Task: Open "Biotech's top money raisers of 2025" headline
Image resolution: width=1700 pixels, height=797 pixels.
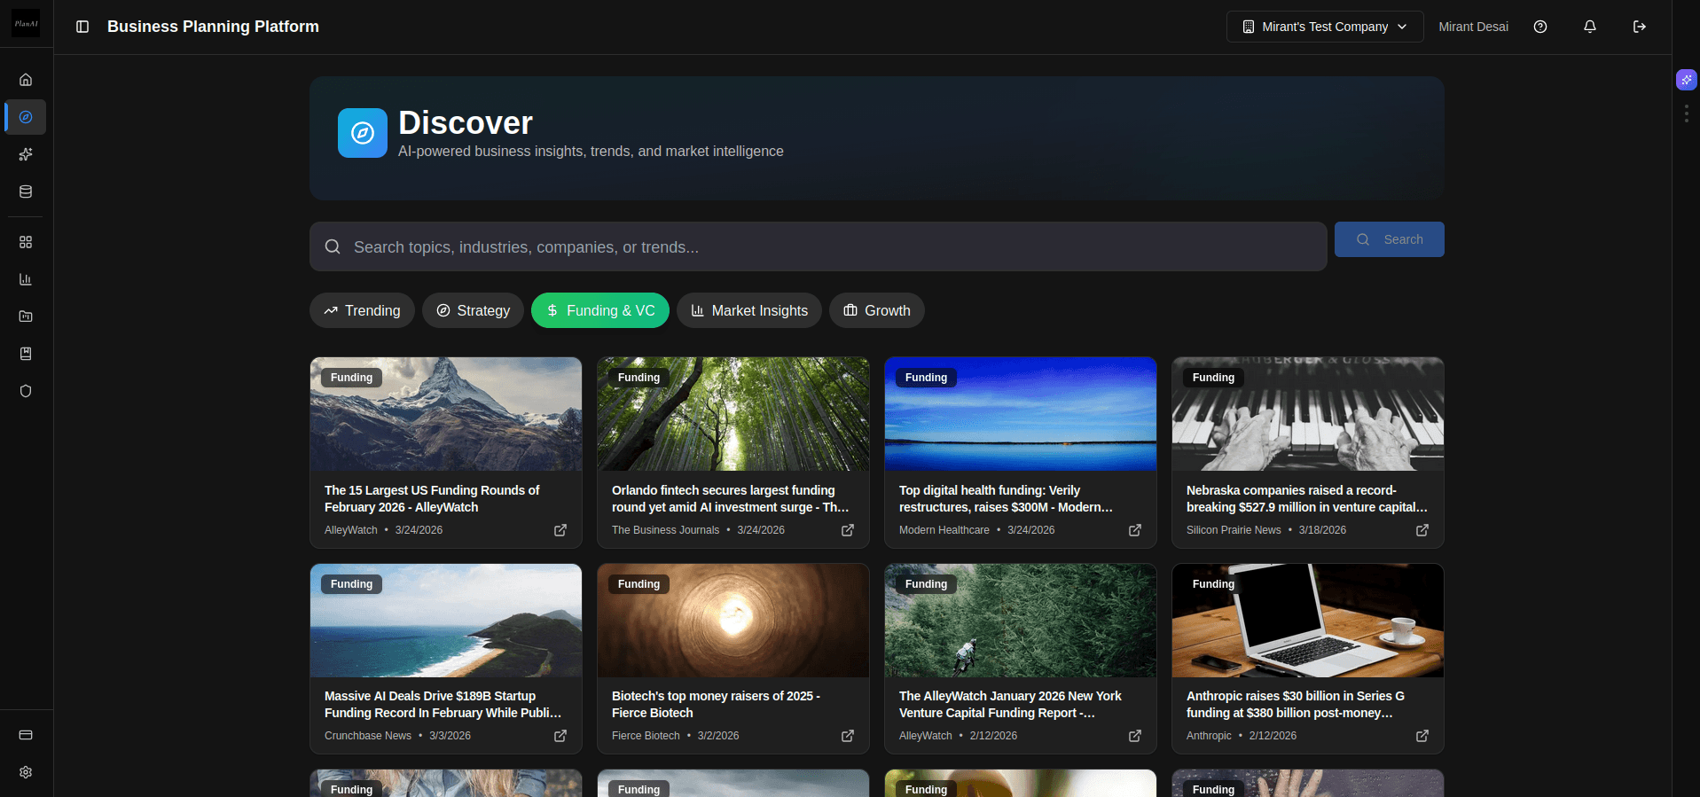Action: pyautogui.click(x=716, y=704)
